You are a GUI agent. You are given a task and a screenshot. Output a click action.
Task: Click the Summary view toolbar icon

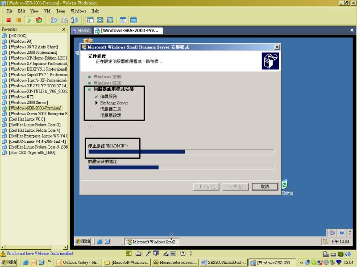tap(123, 20)
